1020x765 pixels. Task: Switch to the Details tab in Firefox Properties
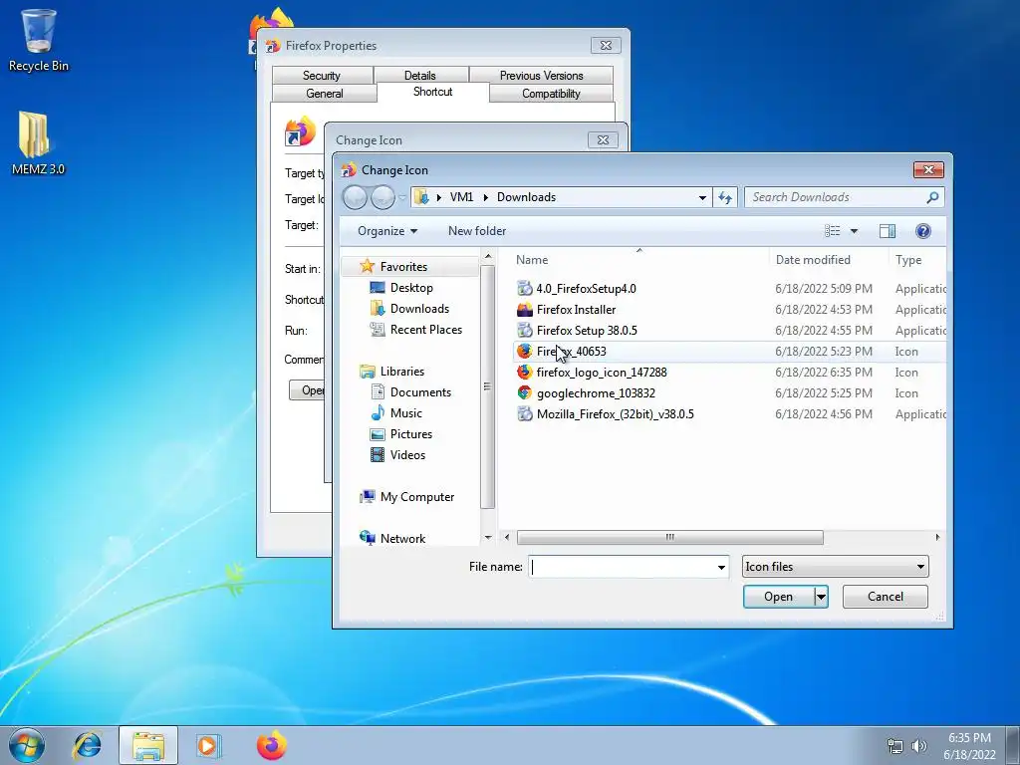(420, 76)
